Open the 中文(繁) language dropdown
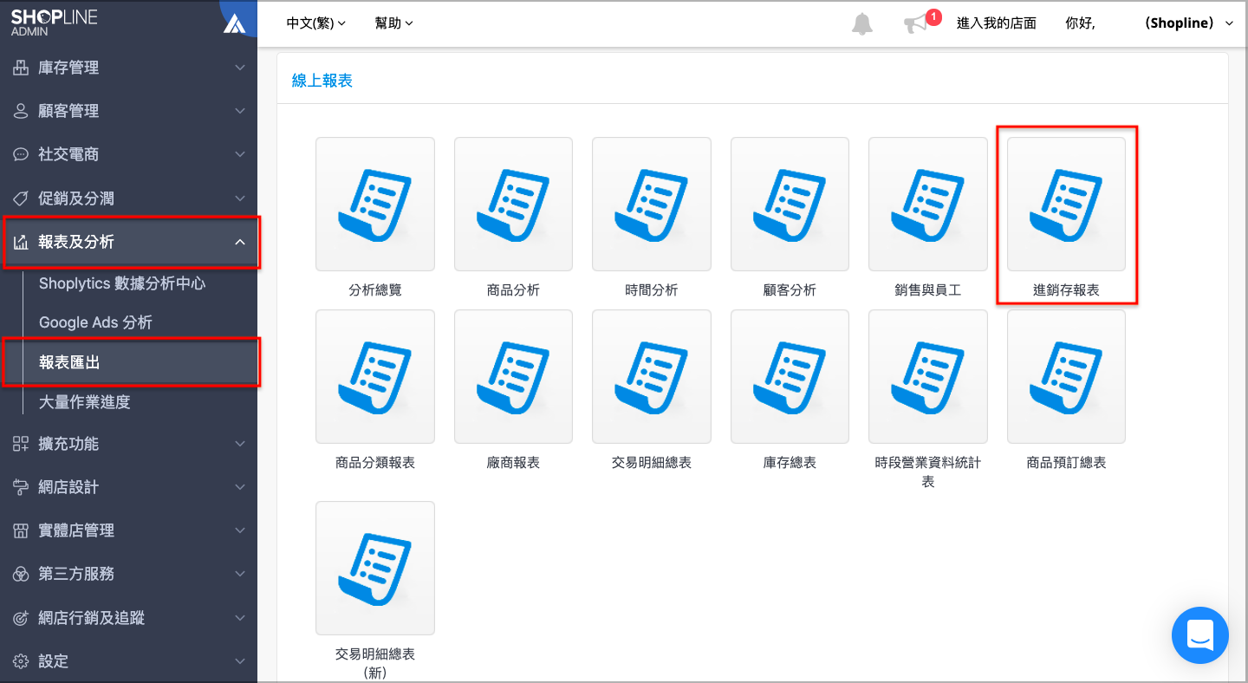Screen dimensions: 1248x683 tap(316, 23)
